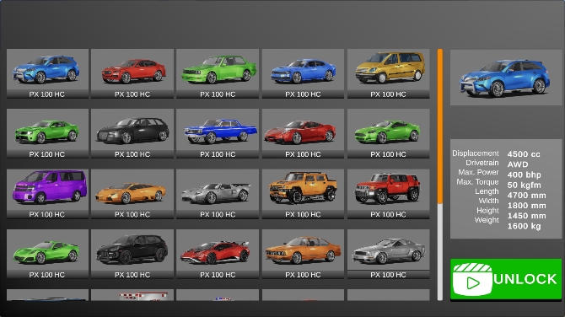Choose the red and white striped supercar
Image resolution: width=565 pixels, height=317 pixels.
coord(218,254)
